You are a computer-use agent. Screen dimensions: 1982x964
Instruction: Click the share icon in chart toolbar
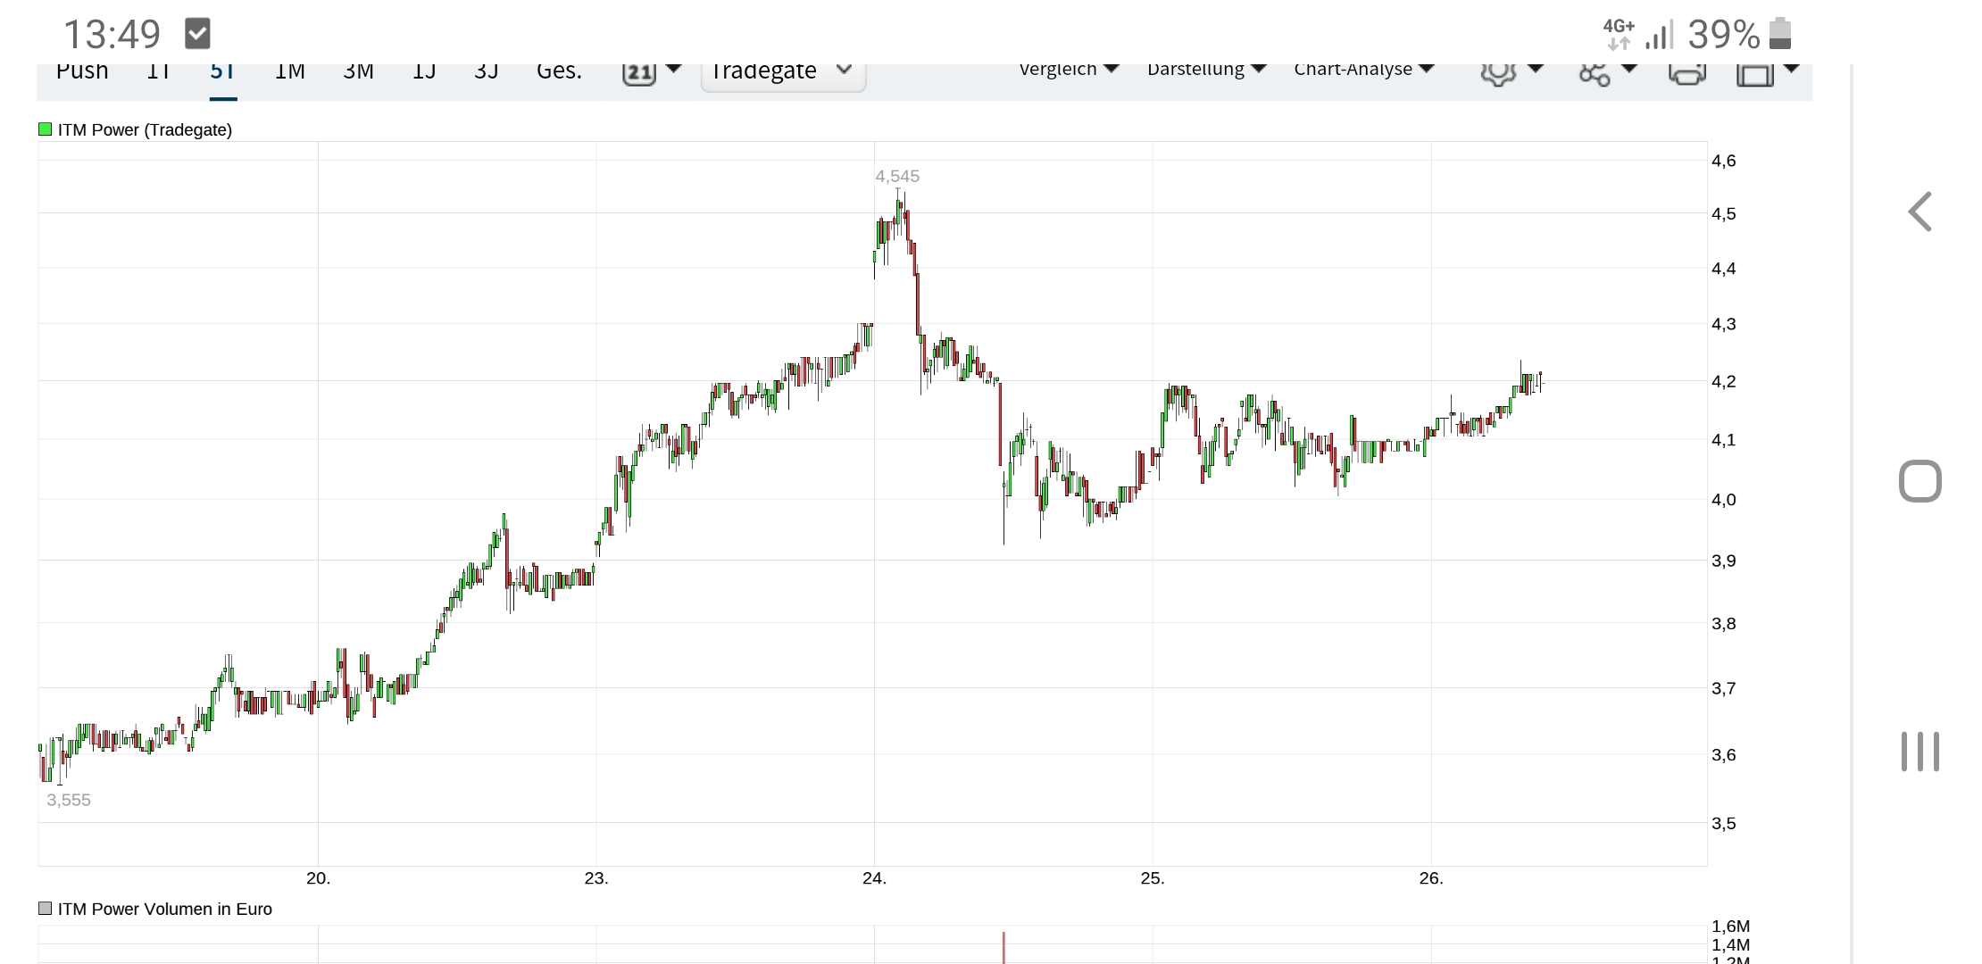click(1595, 75)
